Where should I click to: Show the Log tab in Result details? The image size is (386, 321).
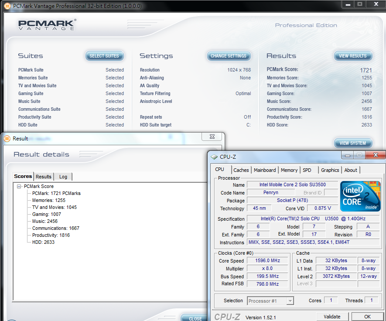[63, 177]
